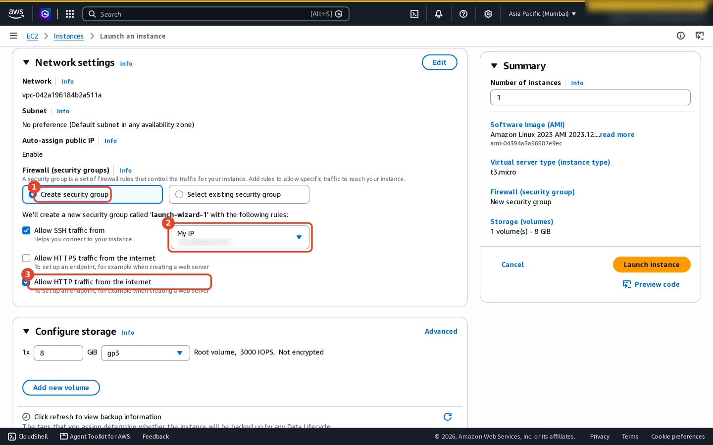Viewport: 713px width, 445px height.
Task: Collapse the Configure storage section
Action: pyautogui.click(x=26, y=331)
